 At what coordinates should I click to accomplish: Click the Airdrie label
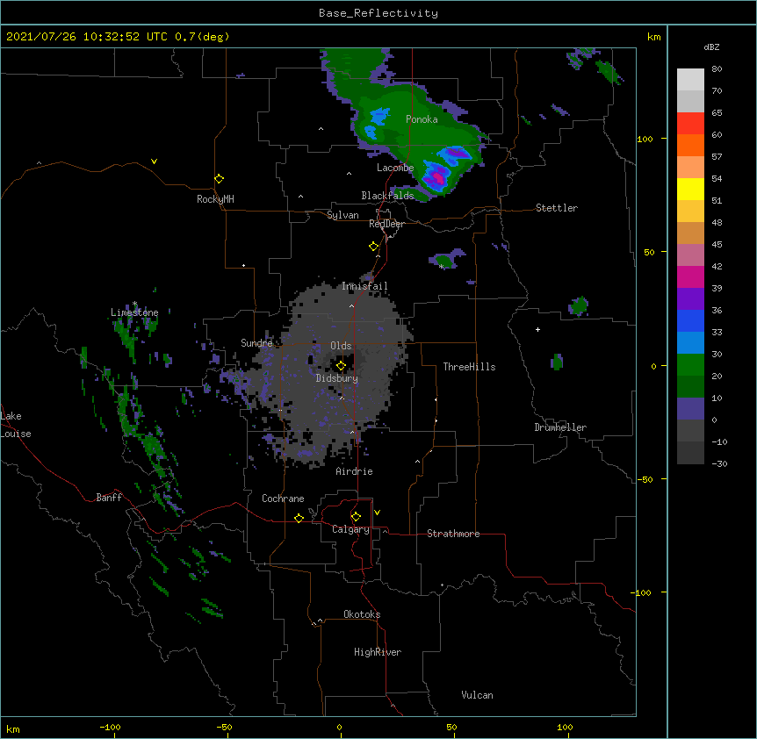[355, 471]
